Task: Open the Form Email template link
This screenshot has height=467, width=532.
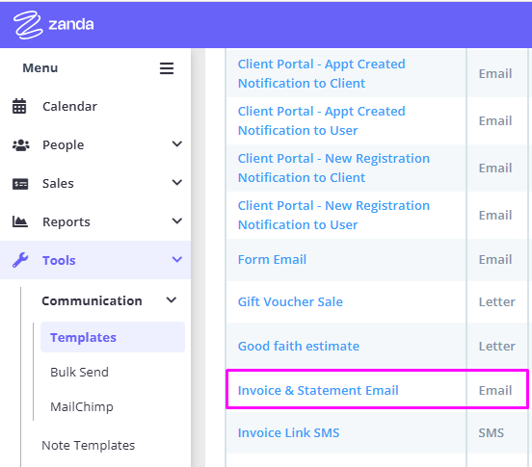Action: click(x=272, y=260)
